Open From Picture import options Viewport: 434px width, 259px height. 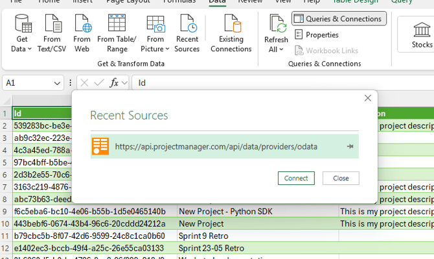pos(155,33)
